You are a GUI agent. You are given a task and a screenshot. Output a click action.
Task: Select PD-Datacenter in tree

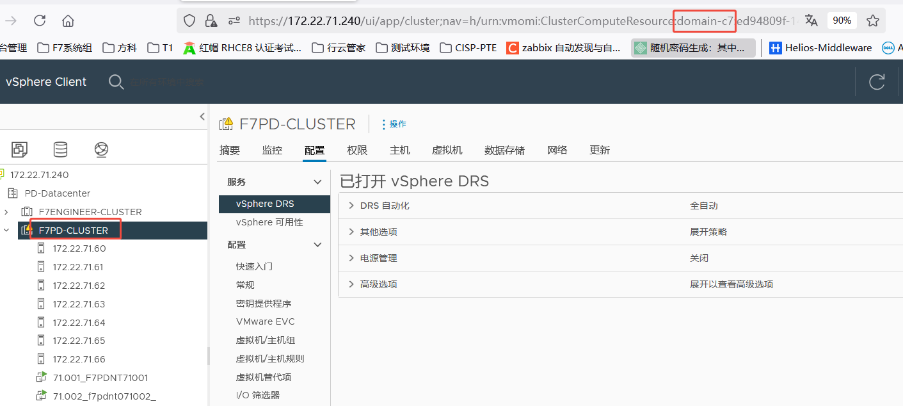pos(58,193)
